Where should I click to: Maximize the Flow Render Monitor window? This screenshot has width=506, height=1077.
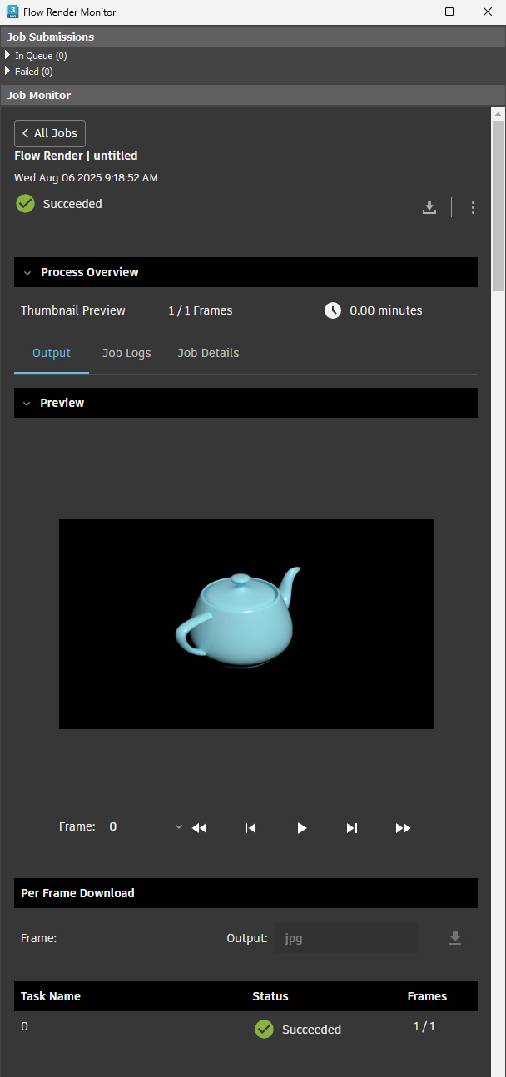point(449,12)
